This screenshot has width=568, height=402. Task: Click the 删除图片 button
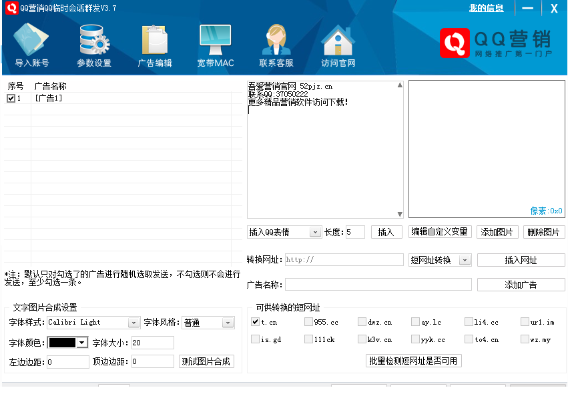point(544,232)
